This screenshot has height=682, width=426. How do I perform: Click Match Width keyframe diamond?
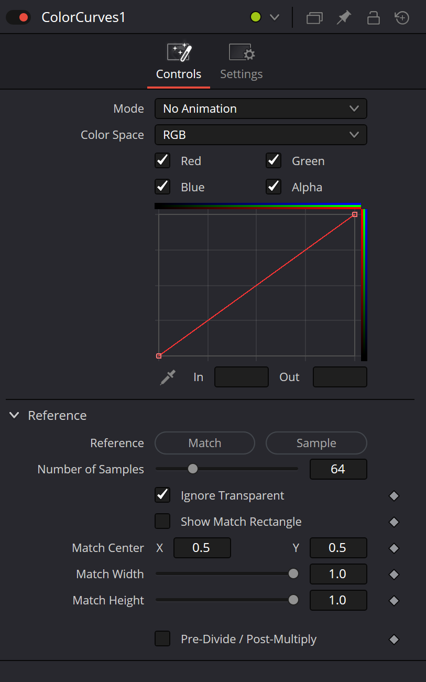pyautogui.click(x=394, y=575)
